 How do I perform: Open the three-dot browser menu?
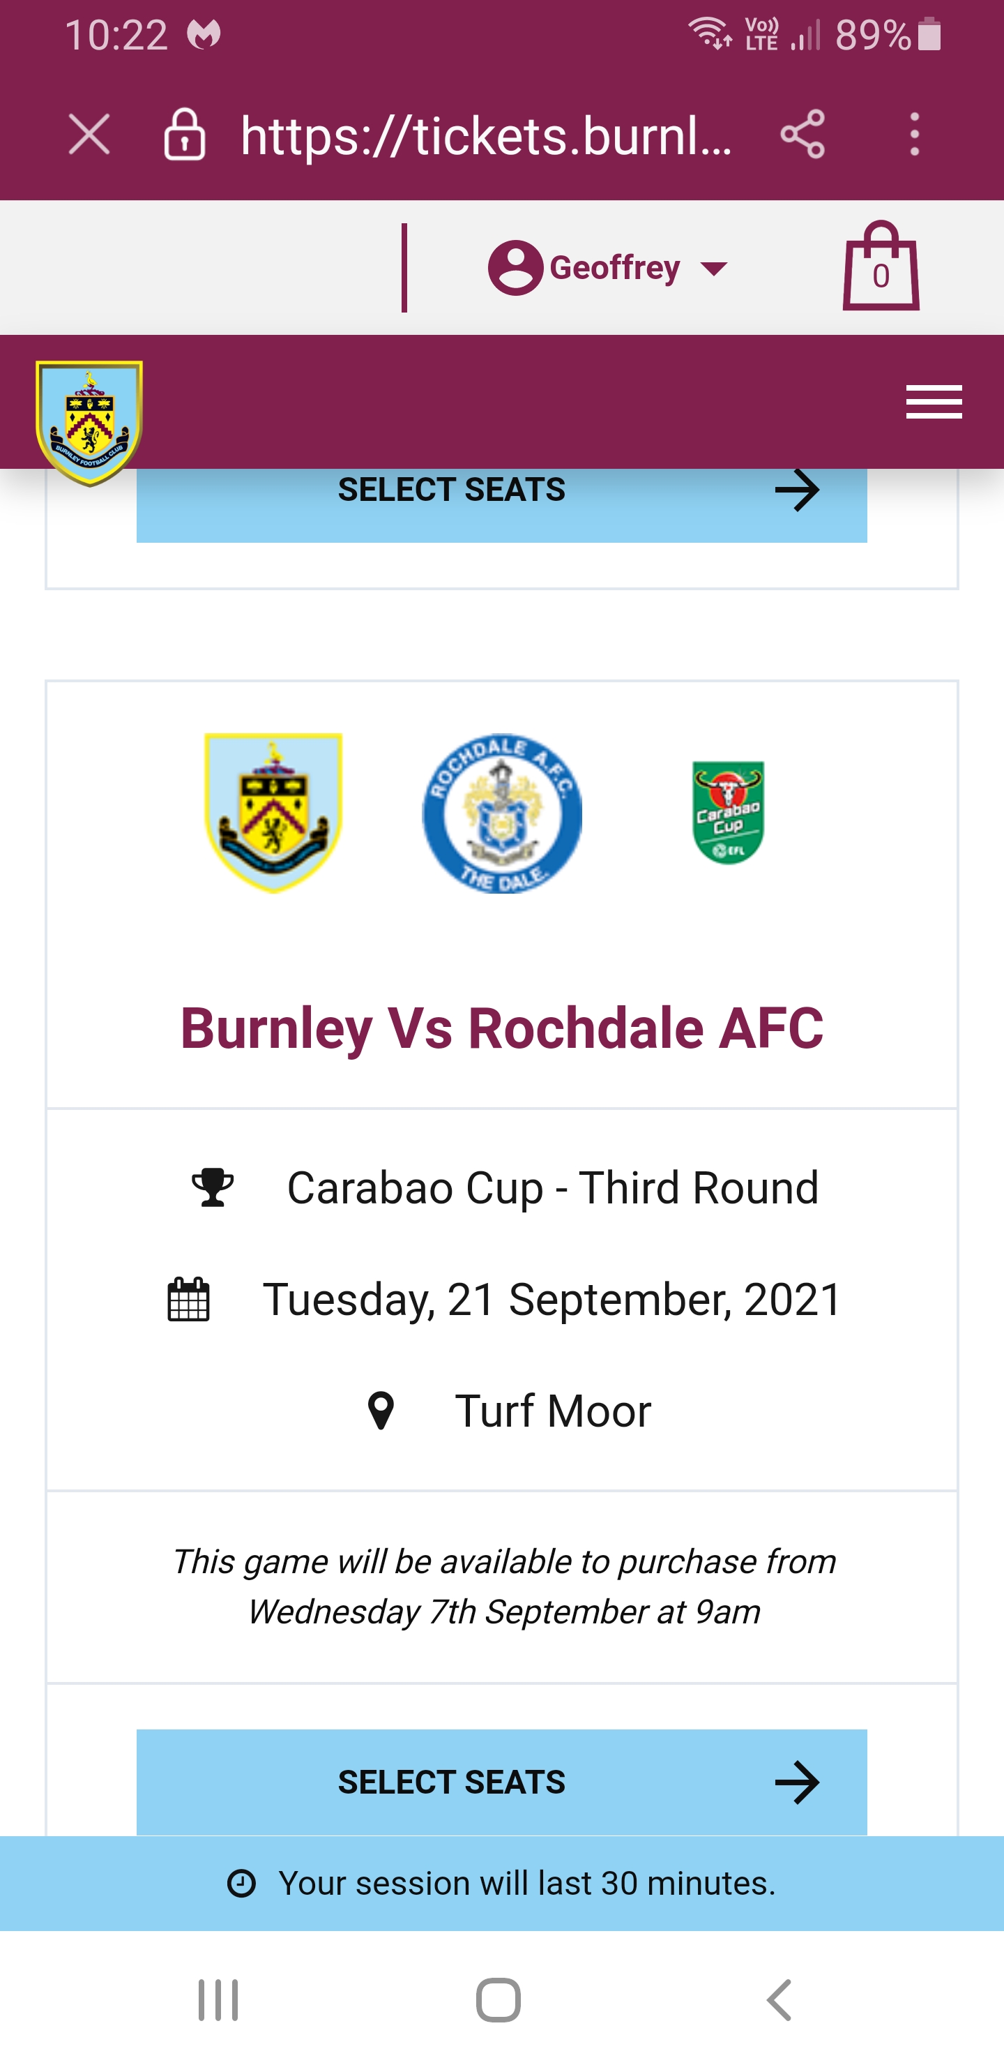[914, 134]
